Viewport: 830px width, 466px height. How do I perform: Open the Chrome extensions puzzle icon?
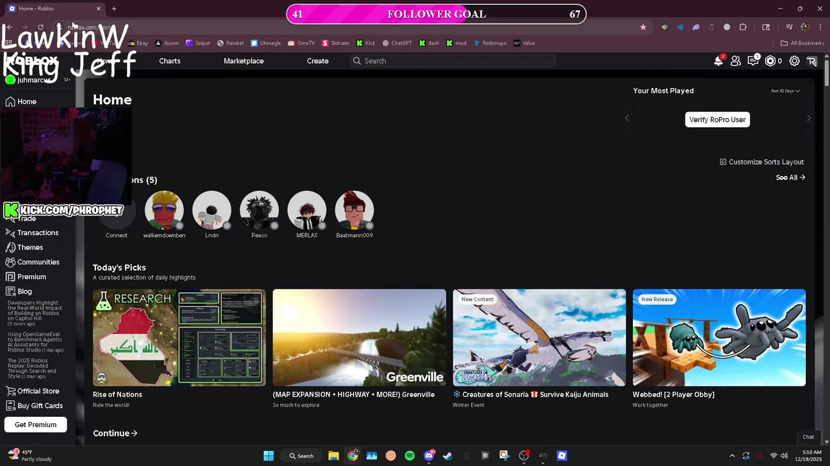(743, 27)
